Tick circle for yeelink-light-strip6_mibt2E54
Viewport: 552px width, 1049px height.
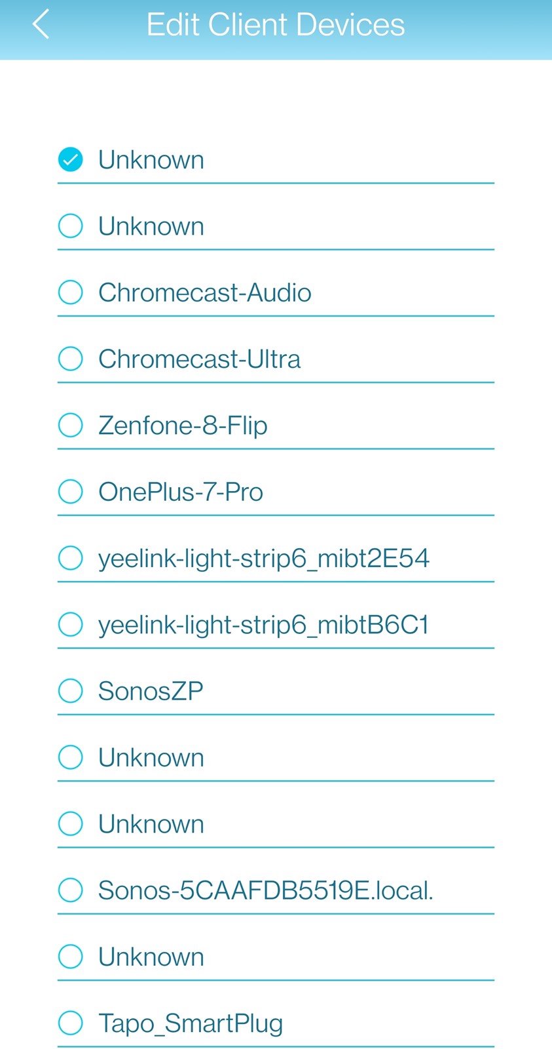coord(70,558)
